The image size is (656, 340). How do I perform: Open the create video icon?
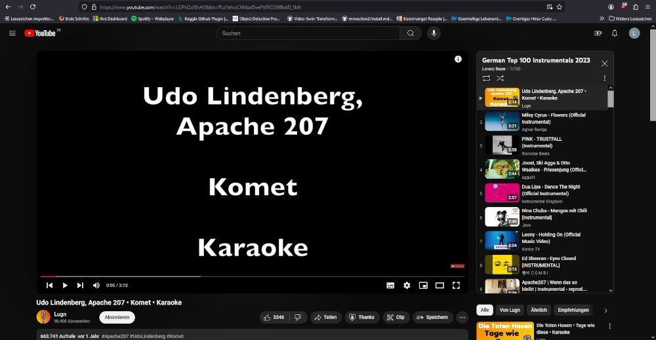[598, 33]
